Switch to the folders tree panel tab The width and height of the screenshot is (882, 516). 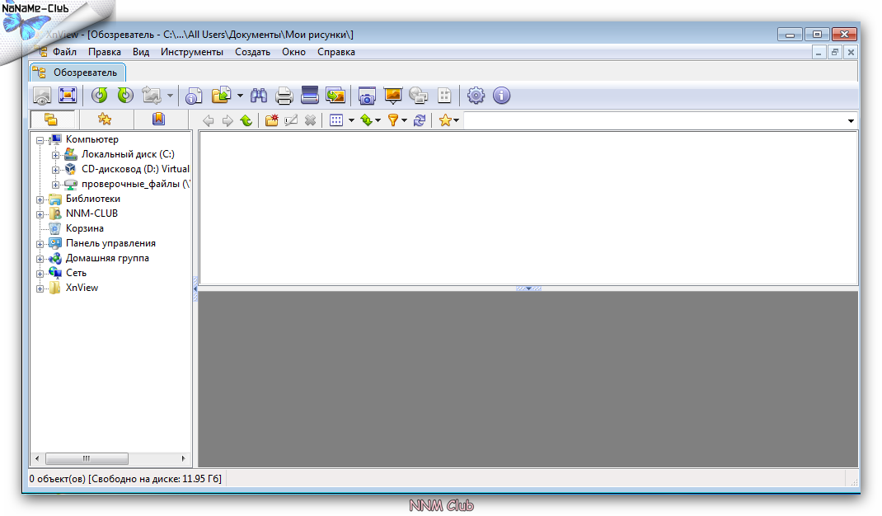(x=51, y=120)
